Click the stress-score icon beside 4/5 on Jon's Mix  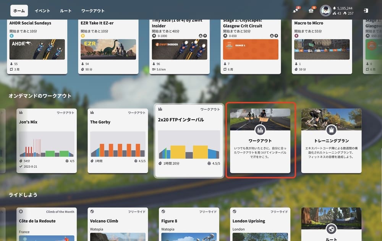67,161
